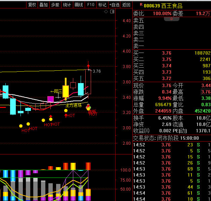Click the small gray square chart icon
This screenshot has width=211, height=201.
(x=112, y=12)
